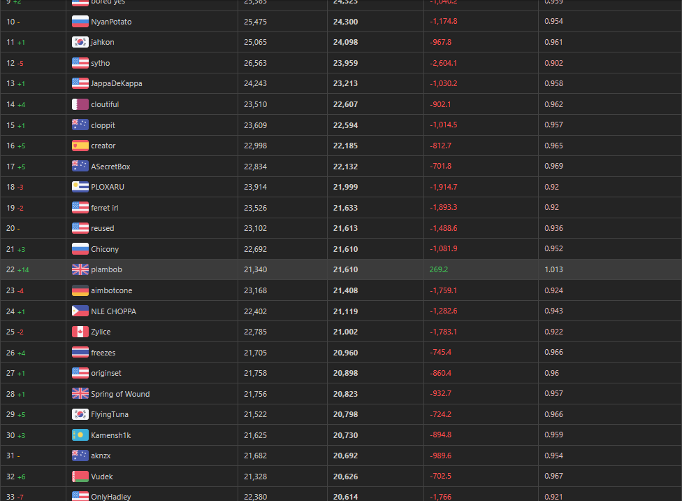The height and width of the screenshot is (501, 682).
Task: Open aimbotcone's player page
Action: [x=112, y=290]
